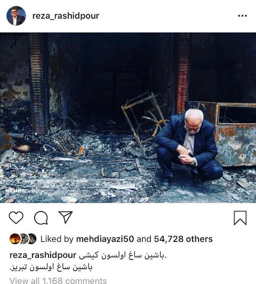Click reza_rashidpour username in caption
The width and height of the screenshot is (256, 284).
click(x=43, y=255)
